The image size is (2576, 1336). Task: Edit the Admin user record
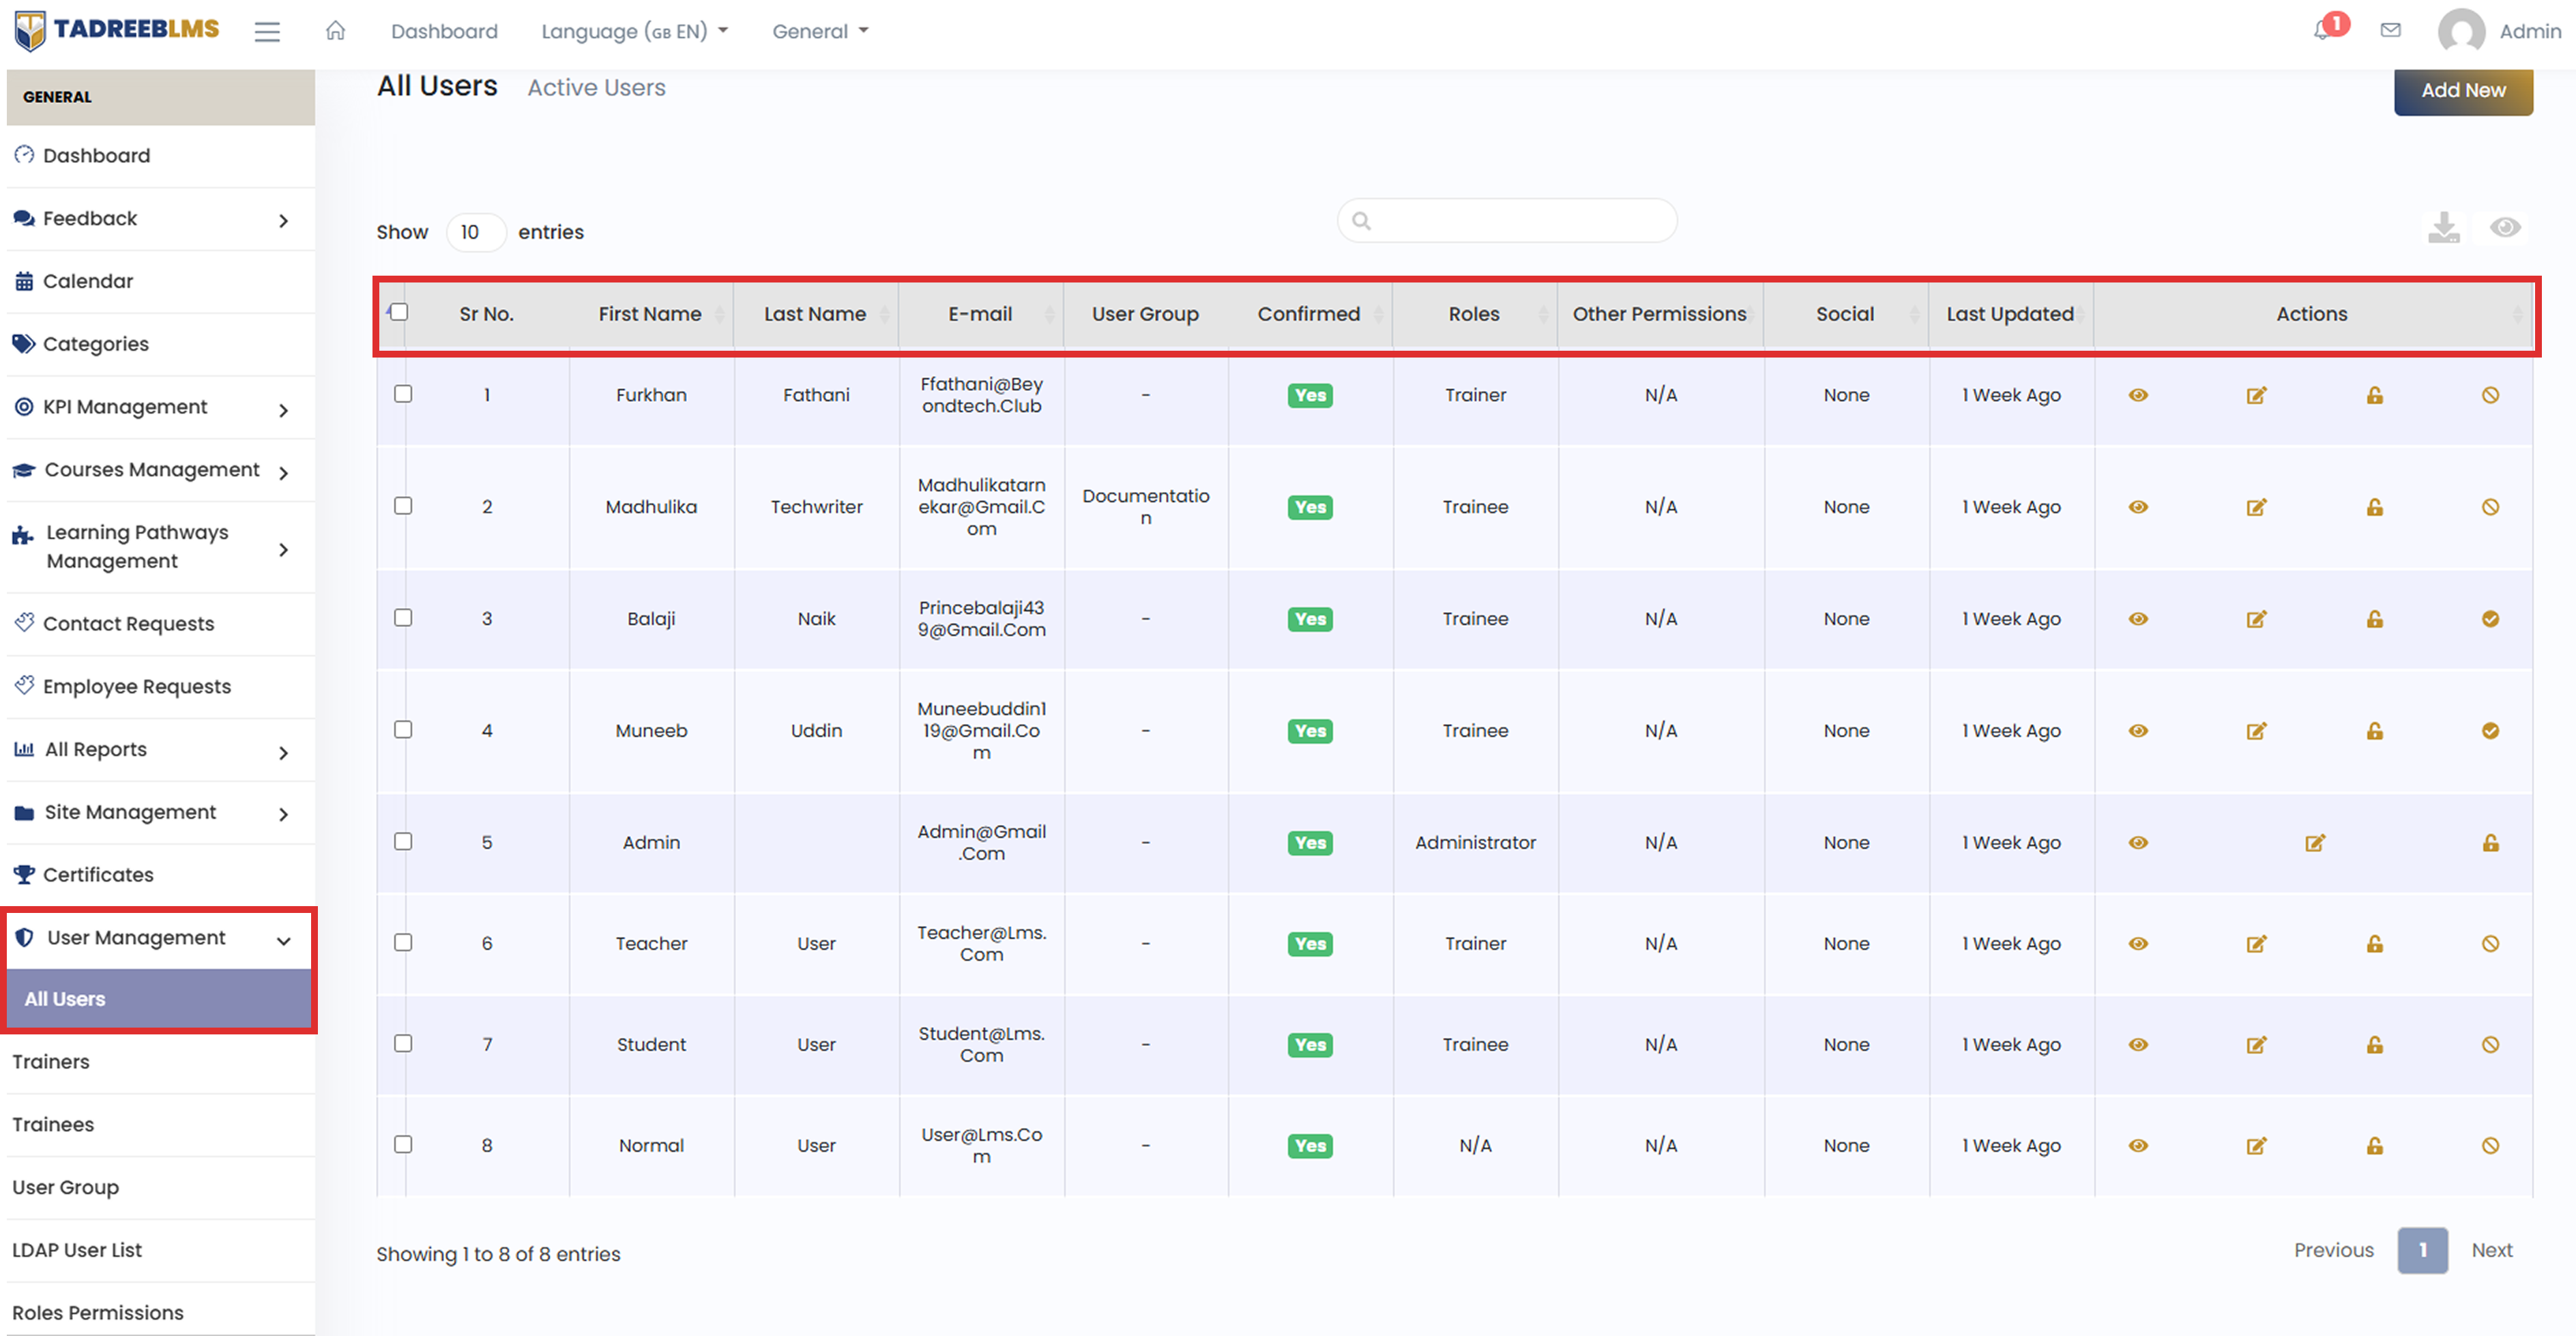click(2314, 843)
